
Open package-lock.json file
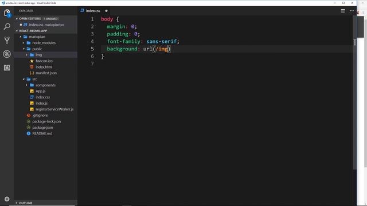pyautogui.click(x=46, y=121)
